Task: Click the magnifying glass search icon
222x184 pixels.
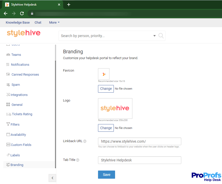Action: click(161, 36)
